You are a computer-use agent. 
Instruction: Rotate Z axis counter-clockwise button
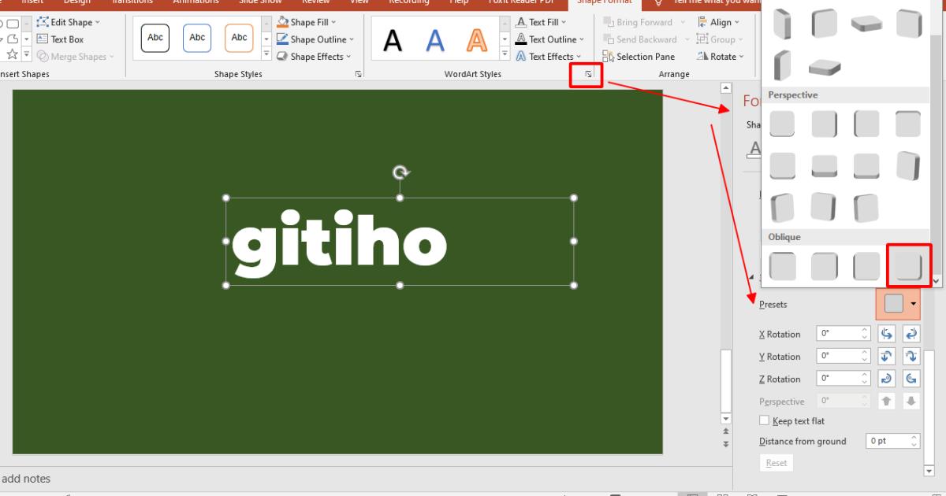[911, 379]
